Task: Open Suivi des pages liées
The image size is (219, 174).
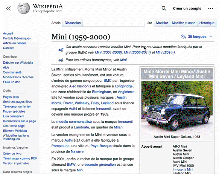Action: 17,102
